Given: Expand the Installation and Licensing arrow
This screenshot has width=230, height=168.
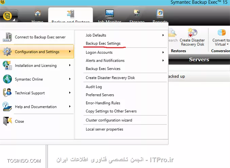Looking at the screenshot, I should tap(70, 65).
